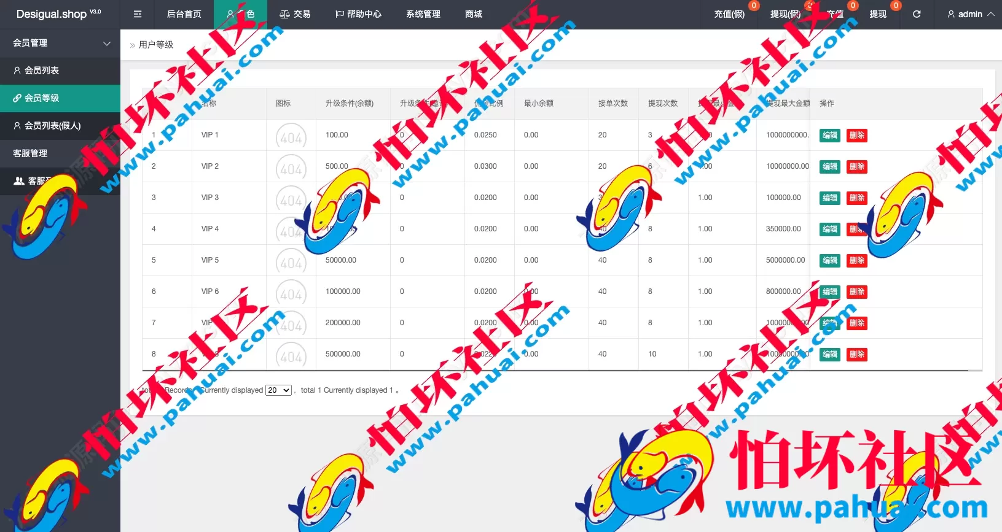Open the 提现 notifications
Viewport: 1002px width, 532px height.
(878, 14)
